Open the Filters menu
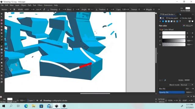Viewport: 195px width, 109px height. click(40, 5)
